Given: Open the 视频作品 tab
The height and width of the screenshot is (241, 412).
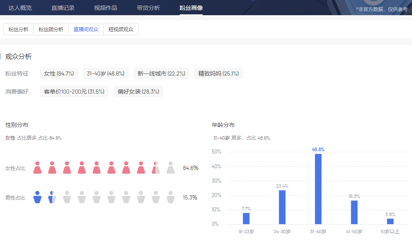Looking at the screenshot, I should click(x=106, y=8).
